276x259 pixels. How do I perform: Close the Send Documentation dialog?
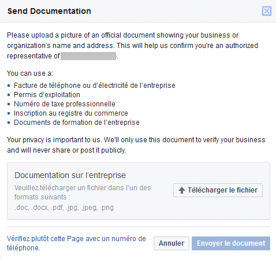click(267, 11)
